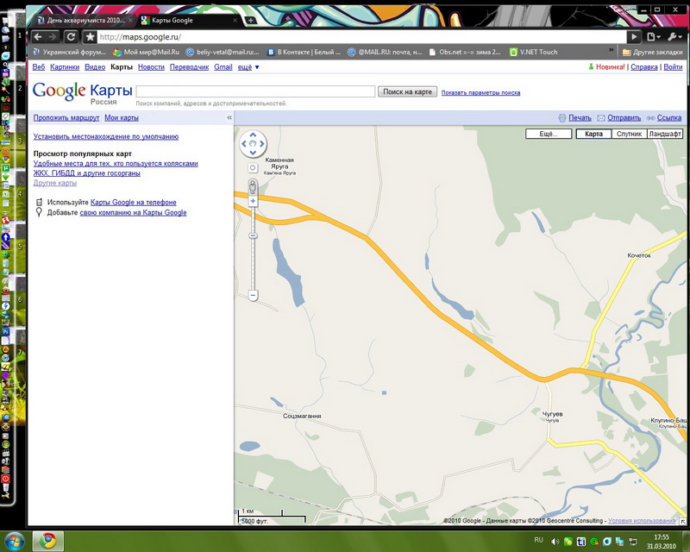Switch map view to Ландшафт
The image size is (690, 552).
[664, 135]
